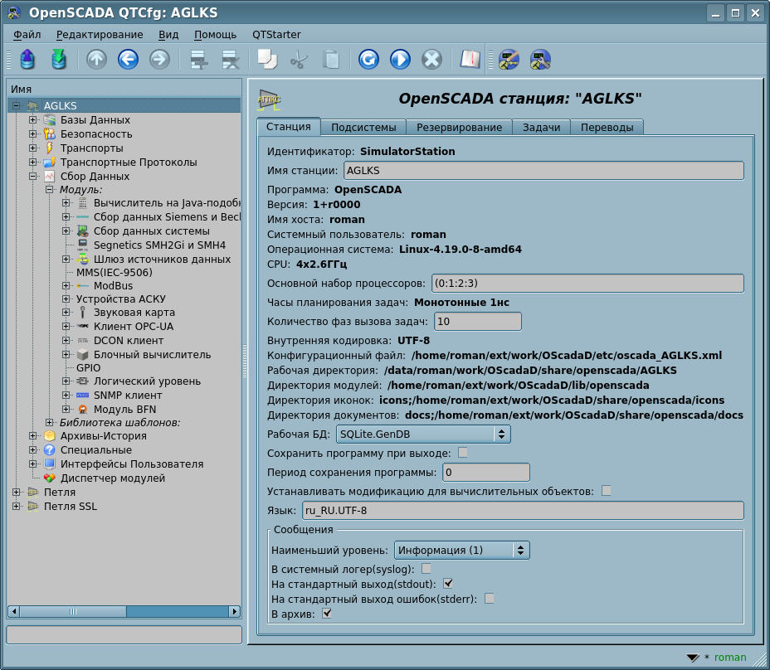Uncheck messages to stdout checkbox
Screen dimensions: 770x670
pos(448,584)
